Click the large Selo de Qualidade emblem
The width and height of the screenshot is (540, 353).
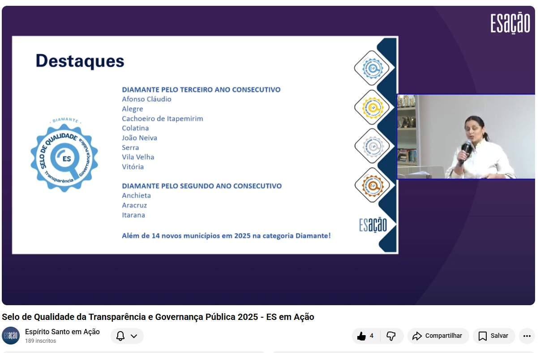coord(64,157)
